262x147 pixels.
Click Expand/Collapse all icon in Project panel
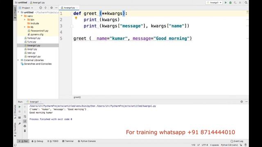[x=45, y=8]
